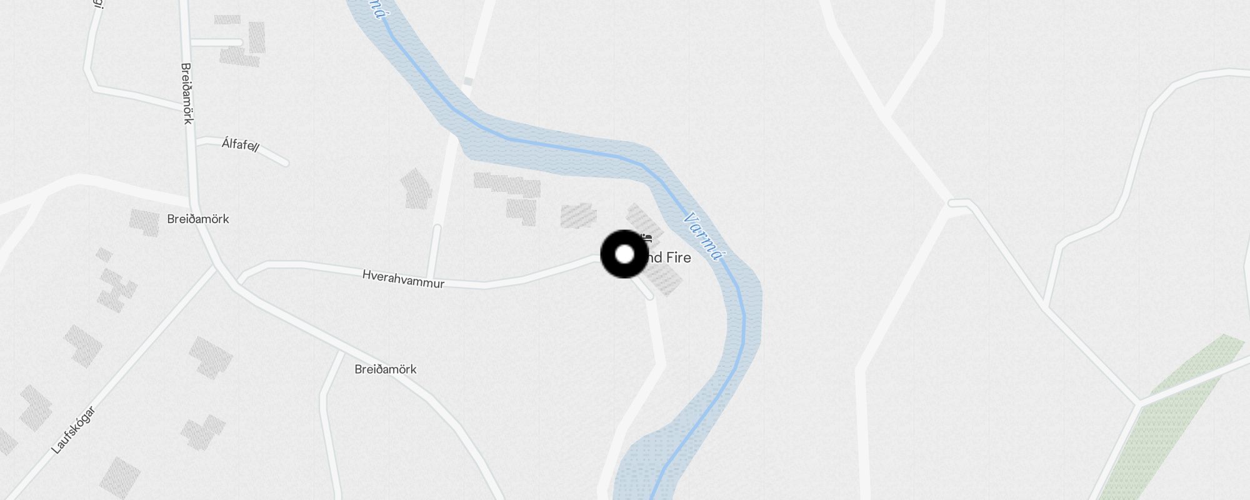Viewport: 1250px width, 500px height.
Task: Click the black circular location marker
Action: tap(624, 254)
